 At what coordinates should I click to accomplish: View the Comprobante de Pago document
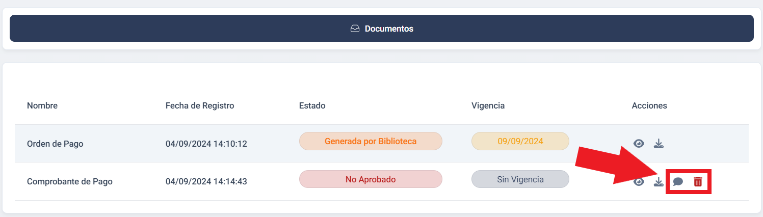pyautogui.click(x=639, y=181)
